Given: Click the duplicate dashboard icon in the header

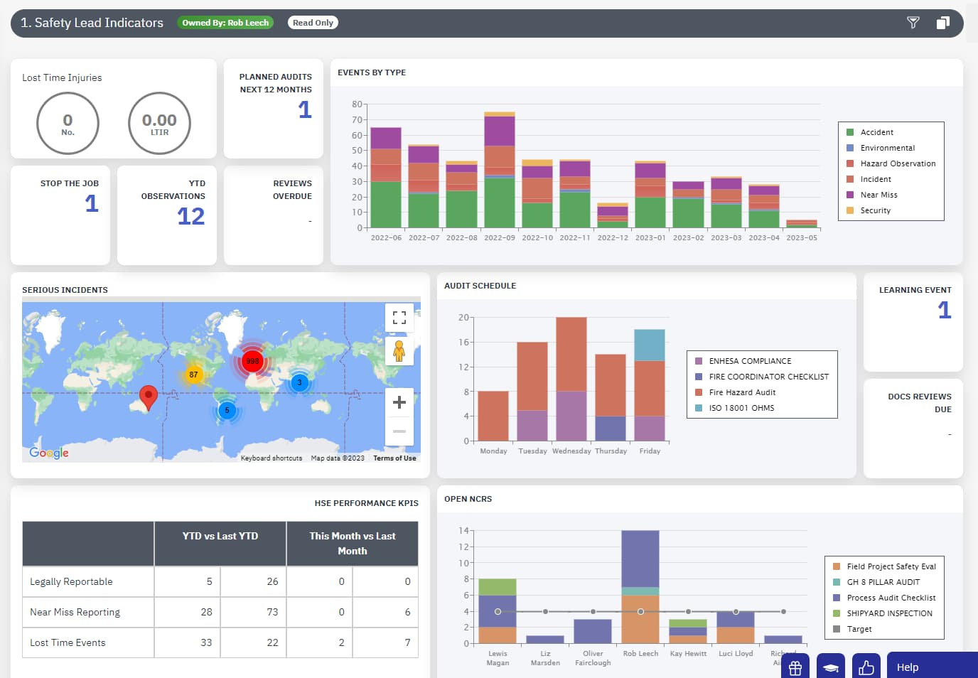Looking at the screenshot, I should pyautogui.click(x=943, y=22).
